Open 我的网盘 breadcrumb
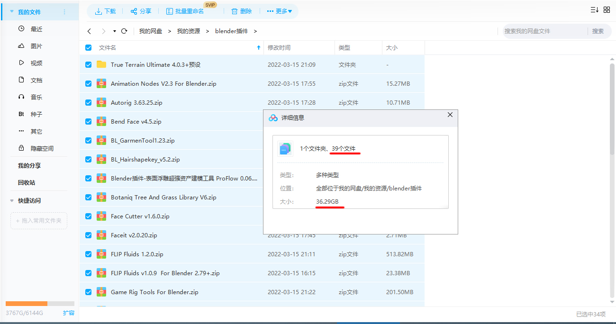The height and width of the screenshot is (324, 616). (x=151, y=31)
